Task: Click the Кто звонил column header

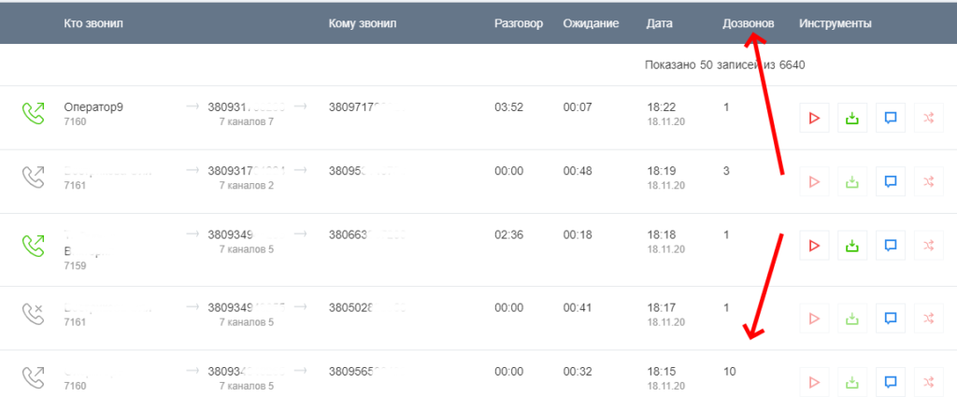Action: tap(93, 23)
